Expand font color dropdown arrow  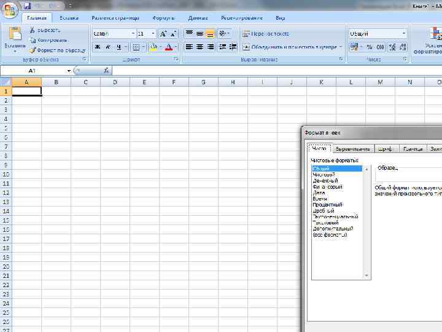click(x=176, y=47)
